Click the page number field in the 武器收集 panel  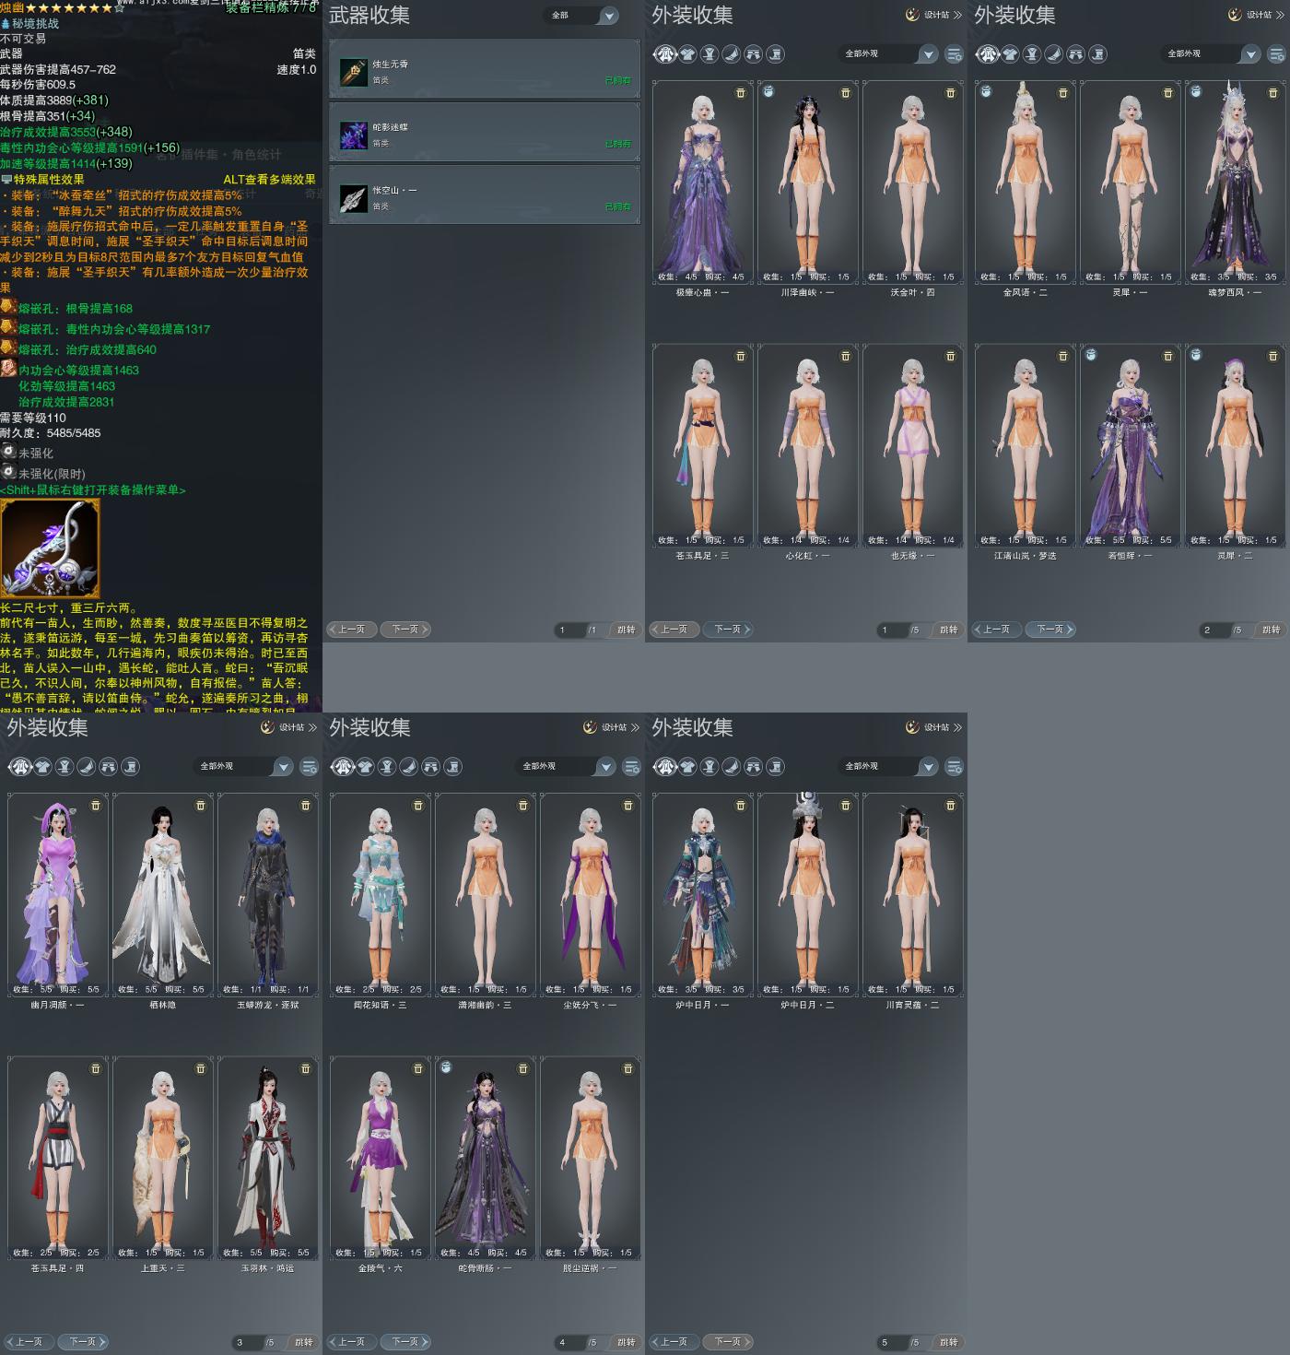[569, 630]
